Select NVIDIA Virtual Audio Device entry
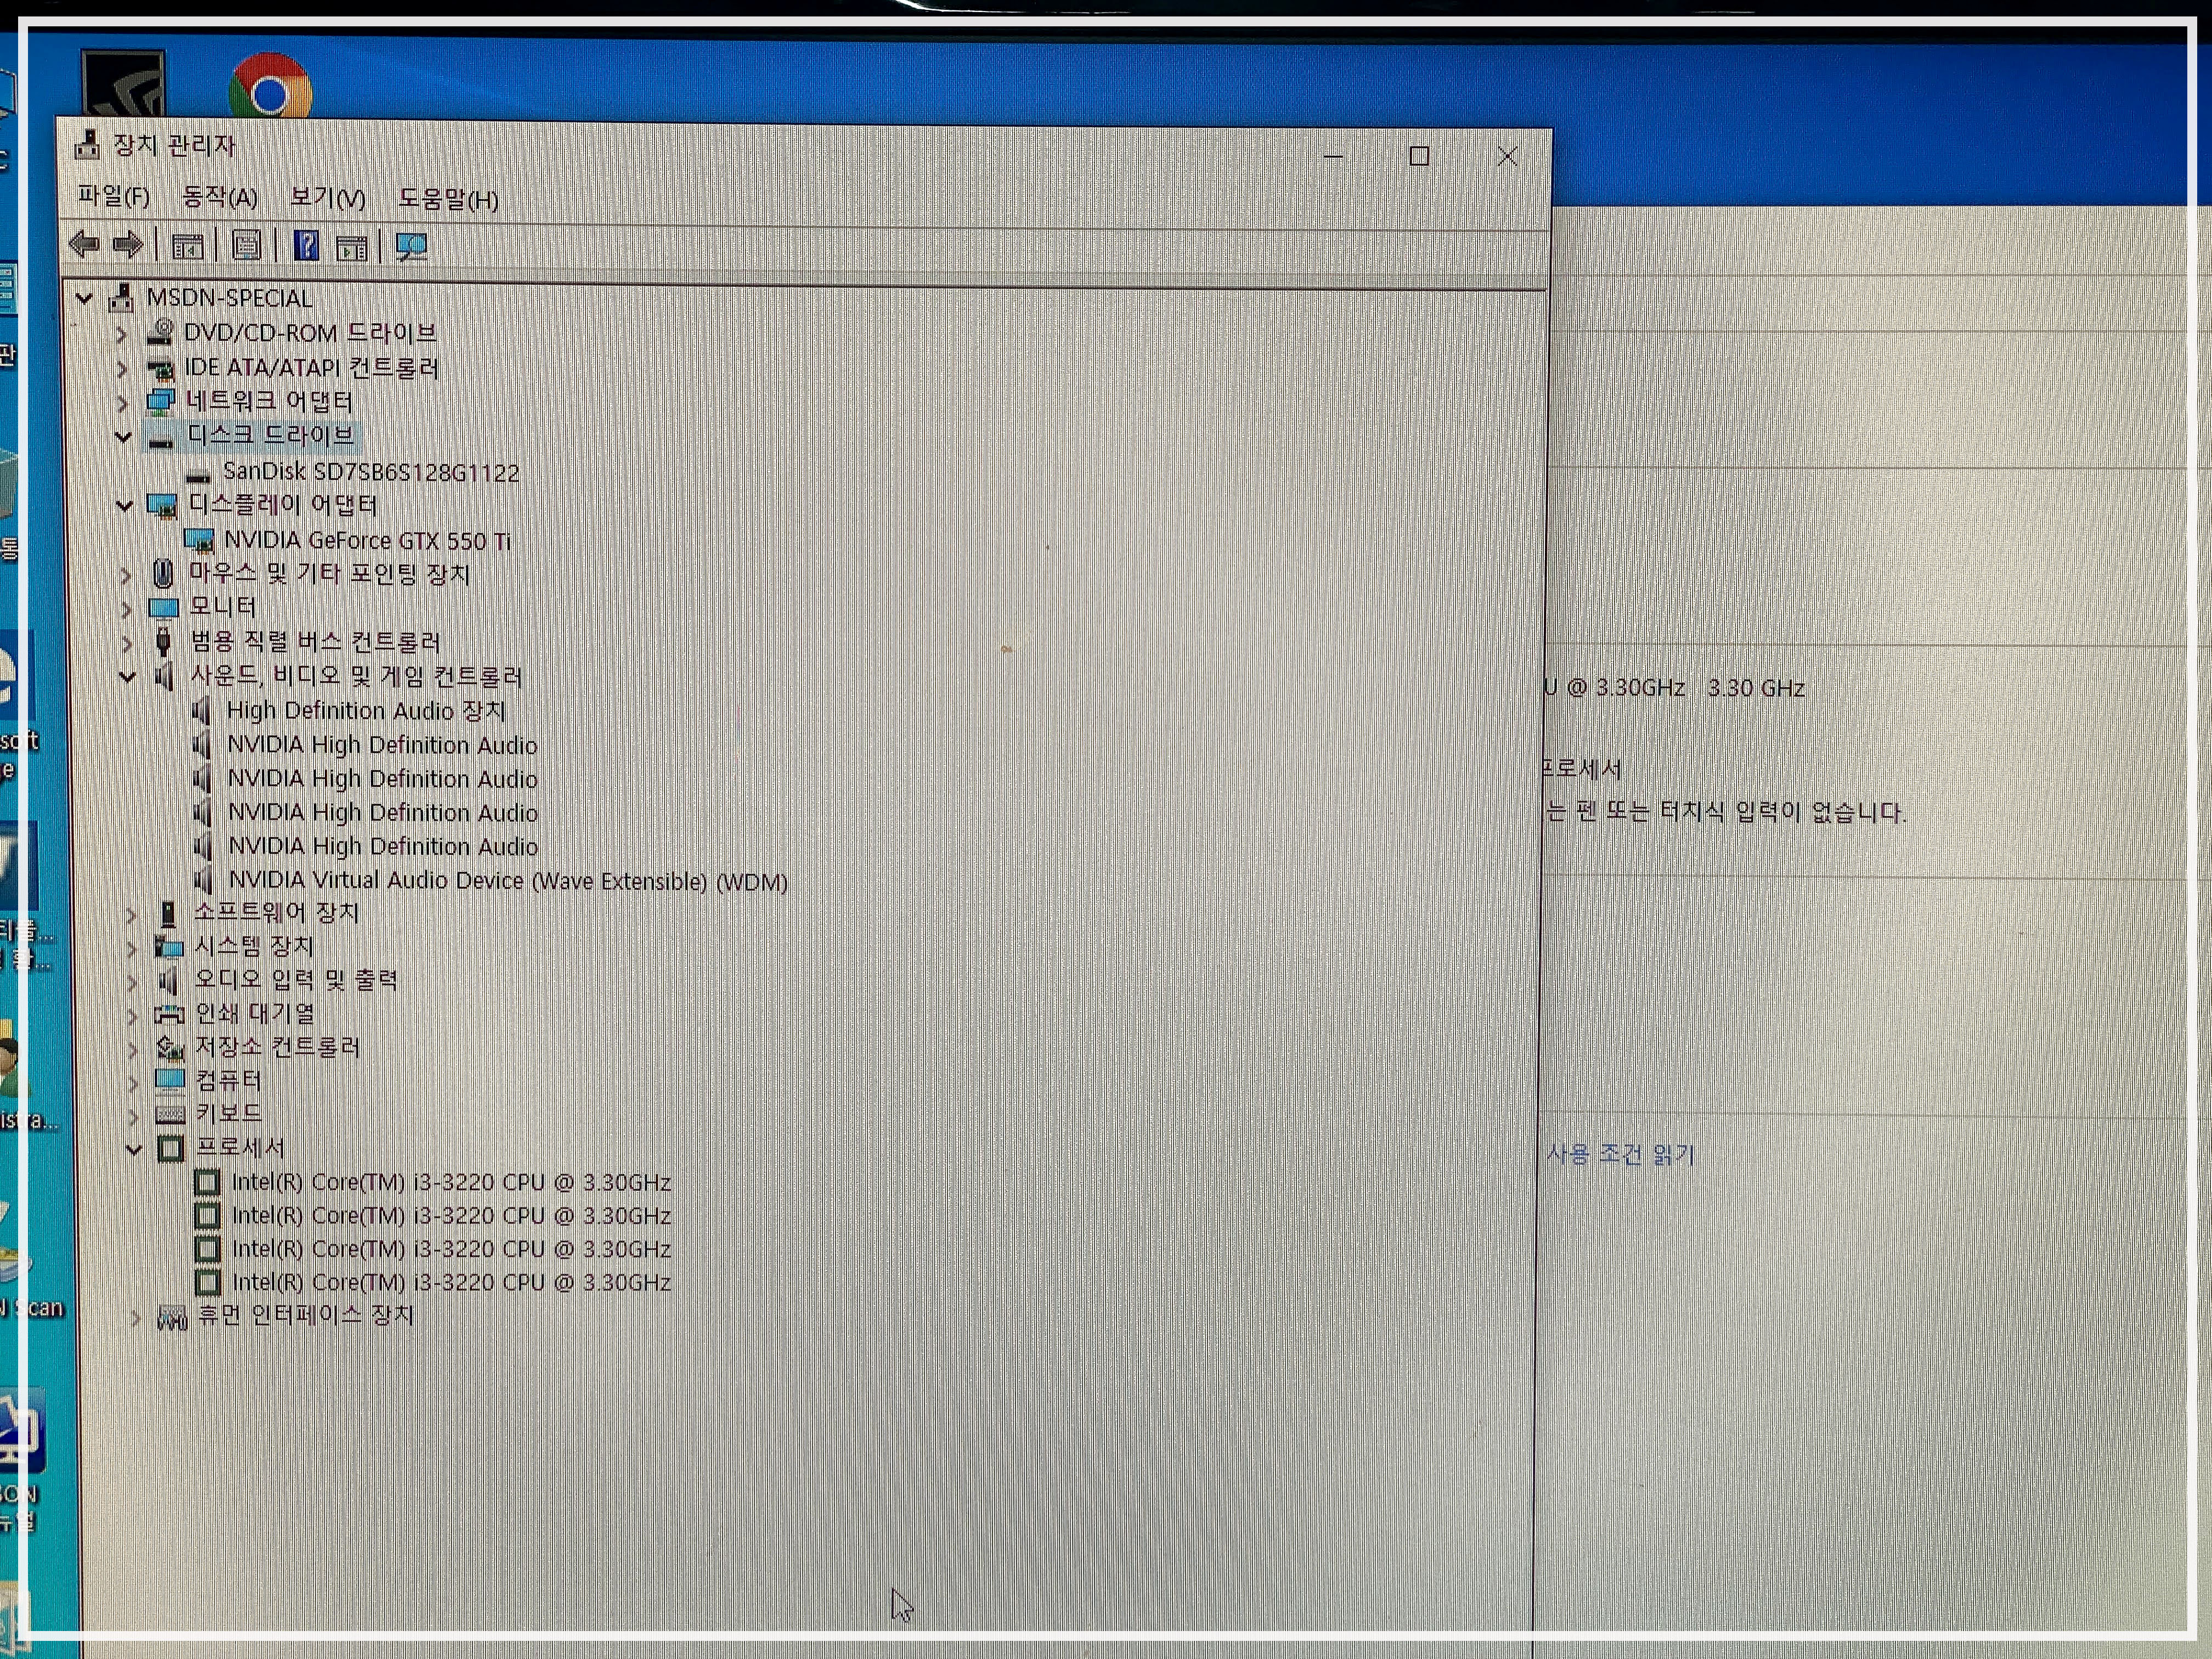 coord(508,881)
